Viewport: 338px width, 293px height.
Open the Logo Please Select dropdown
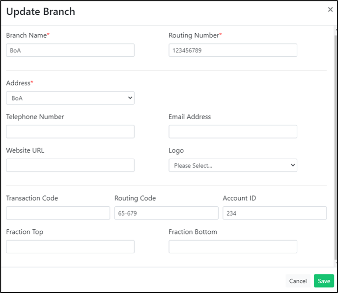coord(233,165)
